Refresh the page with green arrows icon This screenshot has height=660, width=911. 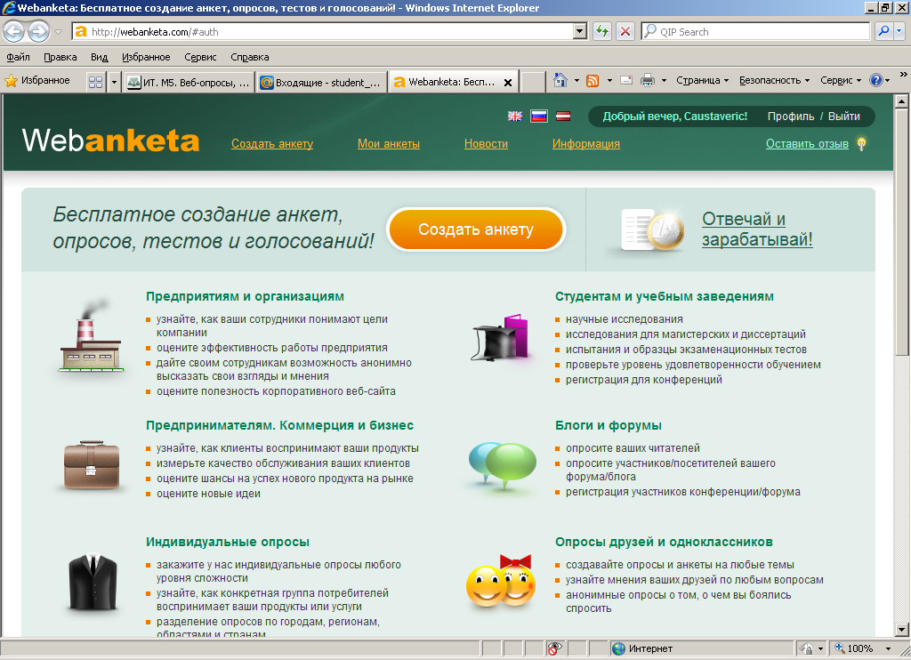point(602,31)
